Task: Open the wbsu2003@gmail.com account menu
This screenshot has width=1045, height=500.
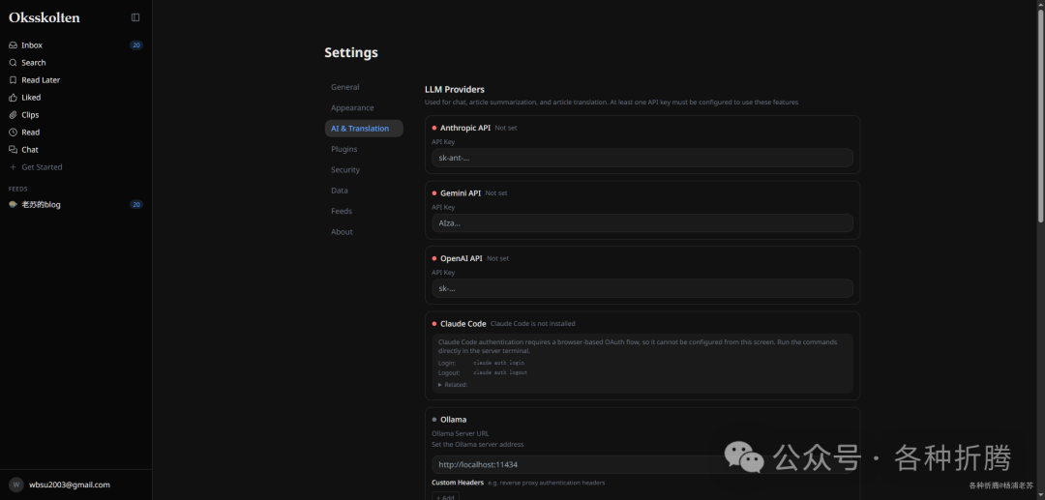Action: (68, 485)
